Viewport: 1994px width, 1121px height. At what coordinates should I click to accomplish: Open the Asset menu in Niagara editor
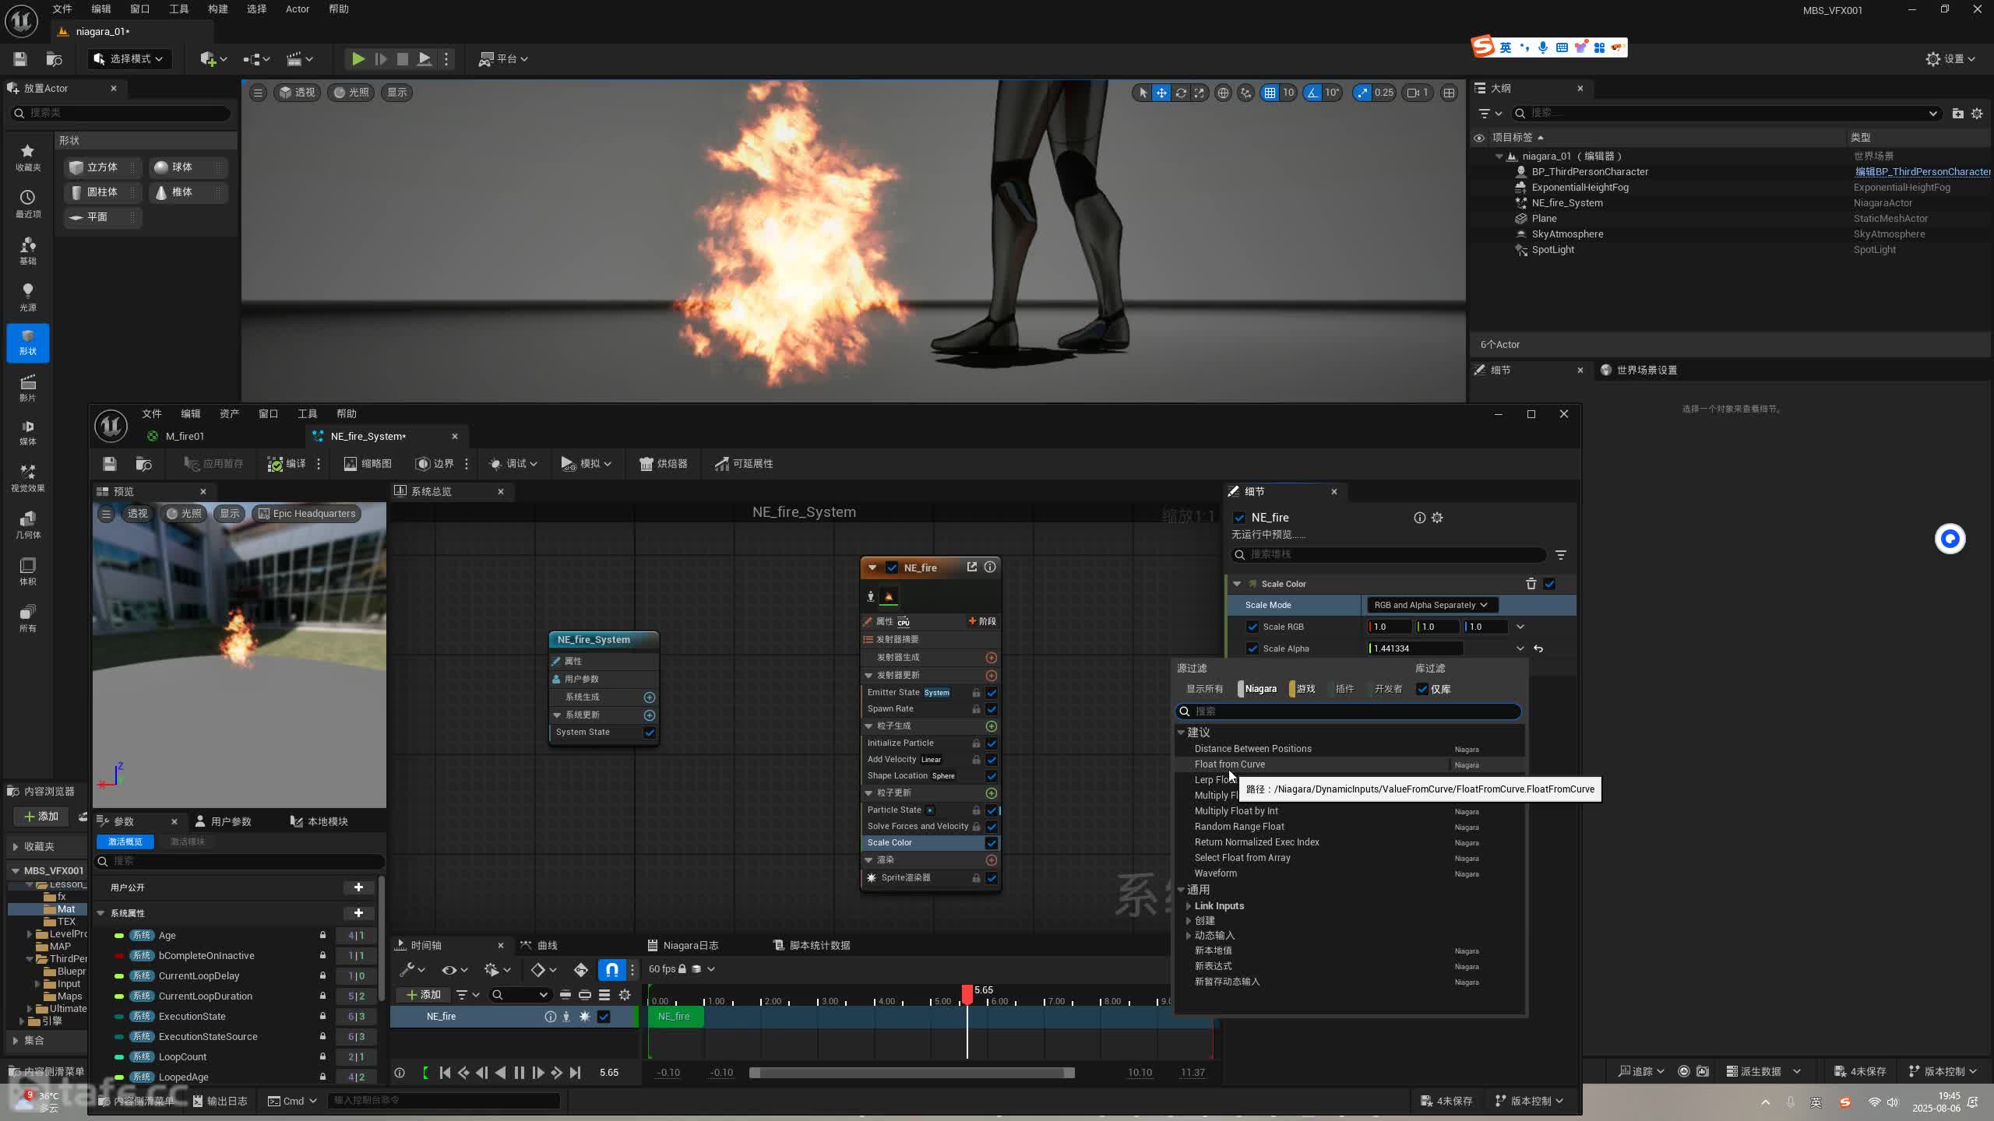point(229,414)
